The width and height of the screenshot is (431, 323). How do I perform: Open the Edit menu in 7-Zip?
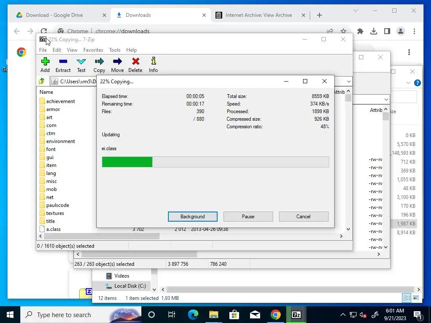[57, 50]
